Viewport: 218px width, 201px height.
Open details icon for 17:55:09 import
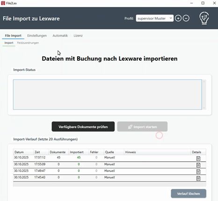[198, 165]
